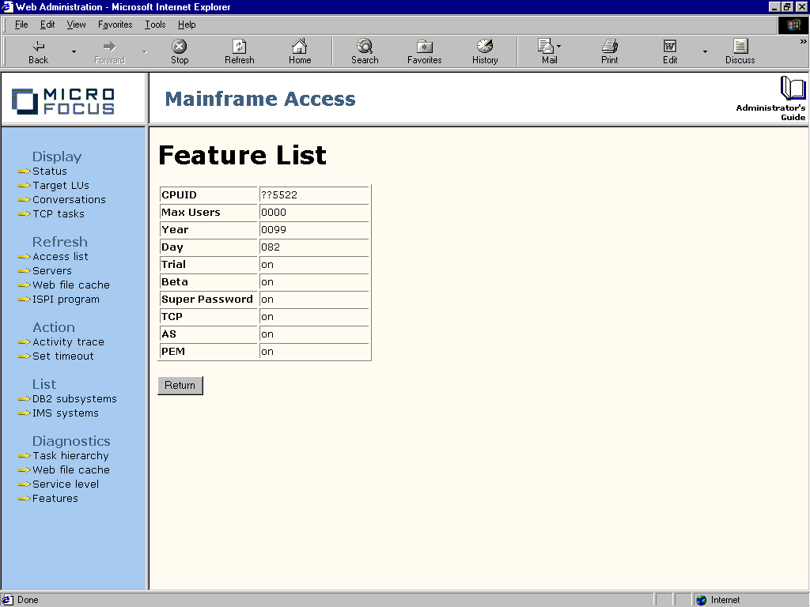Open the Back button history dropdown
Image resolution: width=810 pixels, height=607 pixels.
point(72,51)
